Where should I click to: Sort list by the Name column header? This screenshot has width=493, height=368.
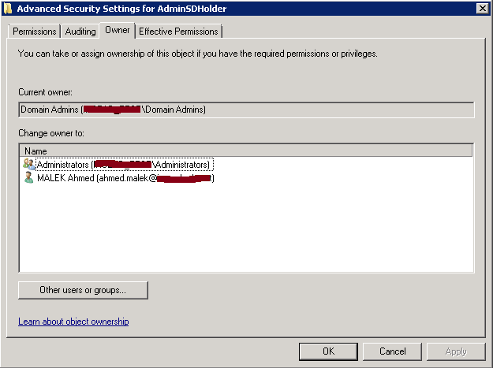coord(246,151)
